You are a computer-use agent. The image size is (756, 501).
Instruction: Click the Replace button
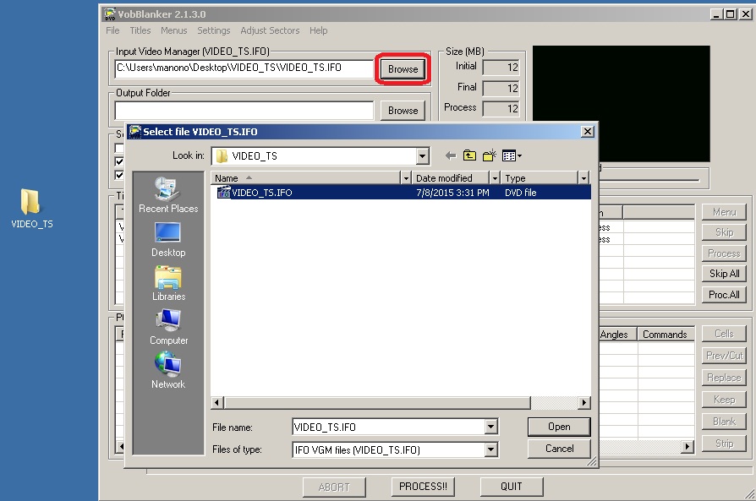pos(724,378)
